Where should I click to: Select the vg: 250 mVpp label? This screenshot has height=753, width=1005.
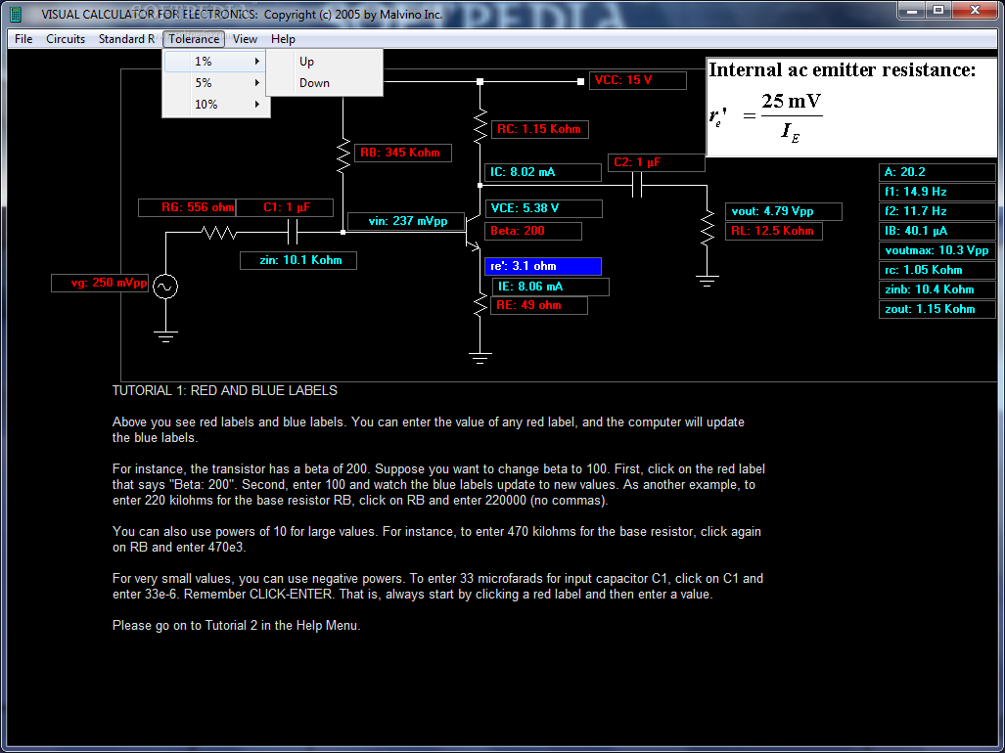[x=100, y=283]
